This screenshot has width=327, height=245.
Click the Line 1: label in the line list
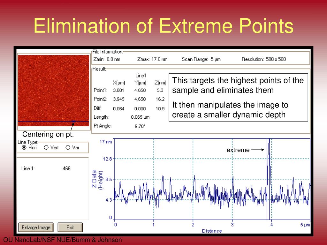point(28,168)
